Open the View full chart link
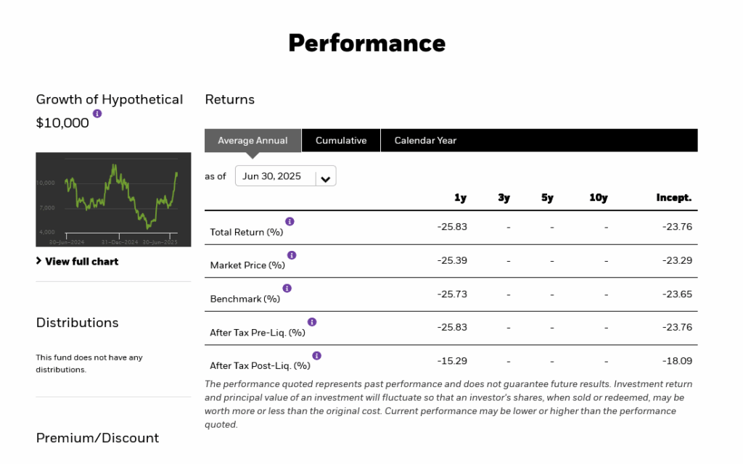The image size is (743, 464). [81, 261]
